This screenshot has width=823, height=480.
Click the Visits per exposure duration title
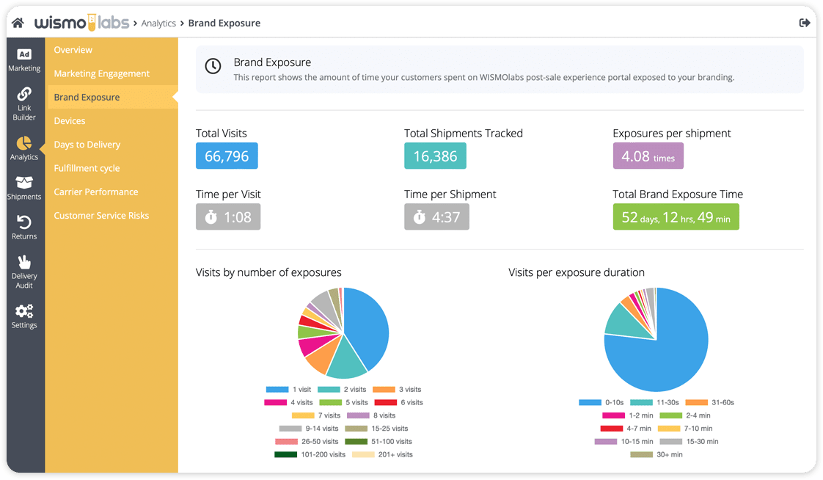click(577, 272)
